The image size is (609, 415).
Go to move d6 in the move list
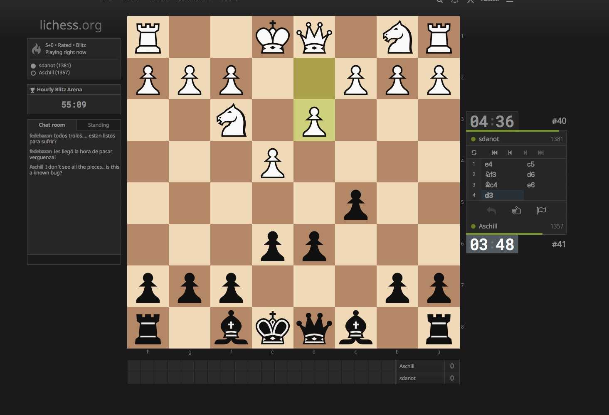pyautogui.click(x=544, y=174)
